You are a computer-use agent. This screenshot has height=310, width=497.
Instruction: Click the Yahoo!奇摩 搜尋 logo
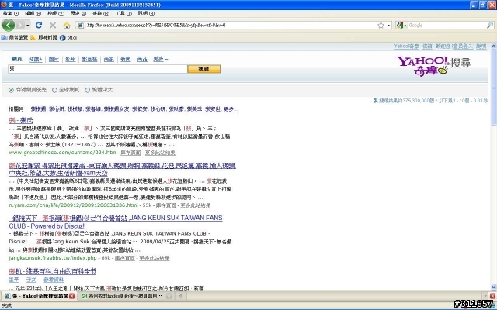point(433,66)
